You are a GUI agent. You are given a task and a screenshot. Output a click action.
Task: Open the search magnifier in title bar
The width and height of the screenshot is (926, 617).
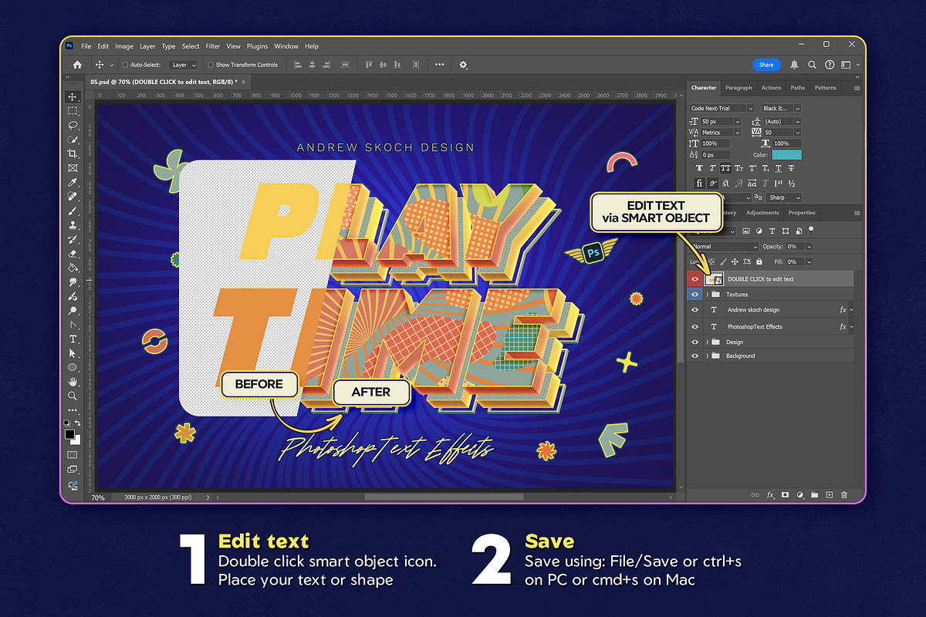coord(812,65)
